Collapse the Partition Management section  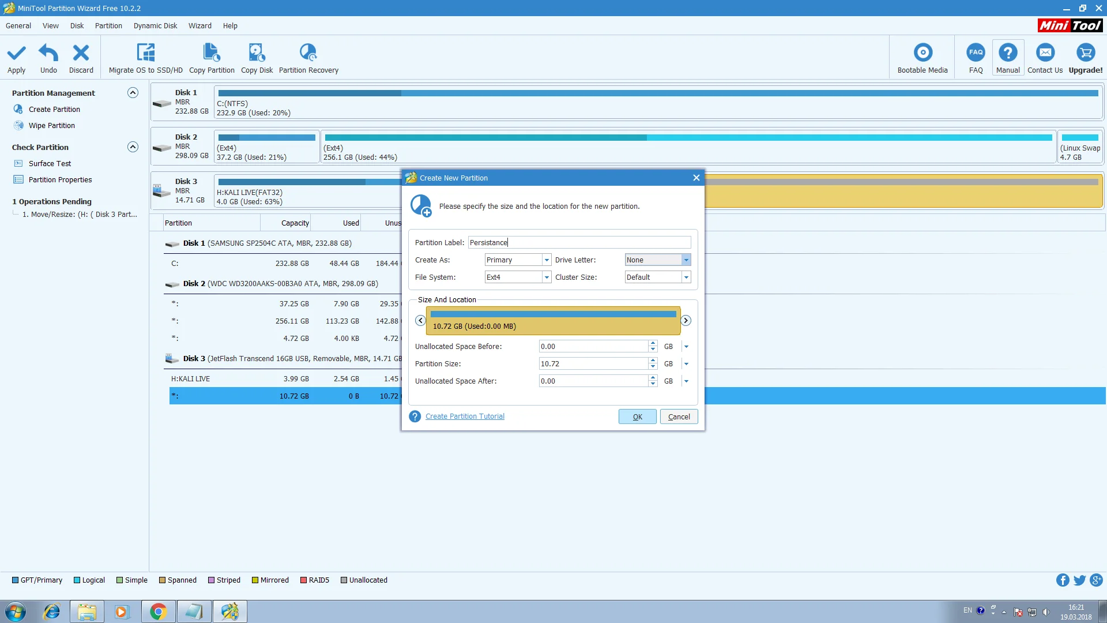133,93
